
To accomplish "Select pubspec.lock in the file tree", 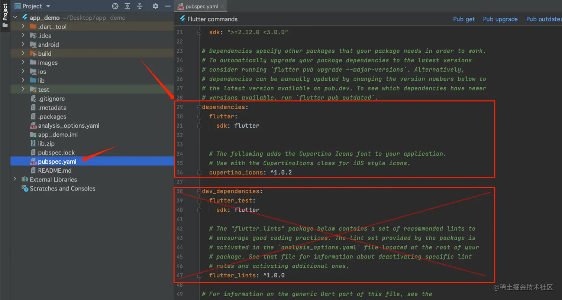I will (56, 153).
